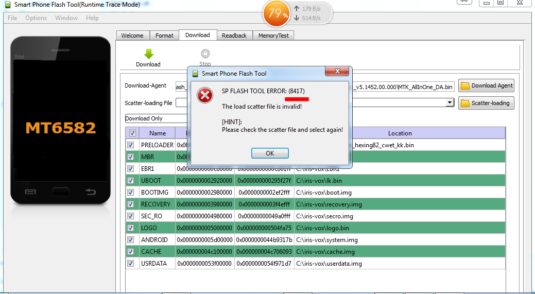Click the Download Agent button
The height and width of the screenshot is (294, 535).
tap(486, 85)
